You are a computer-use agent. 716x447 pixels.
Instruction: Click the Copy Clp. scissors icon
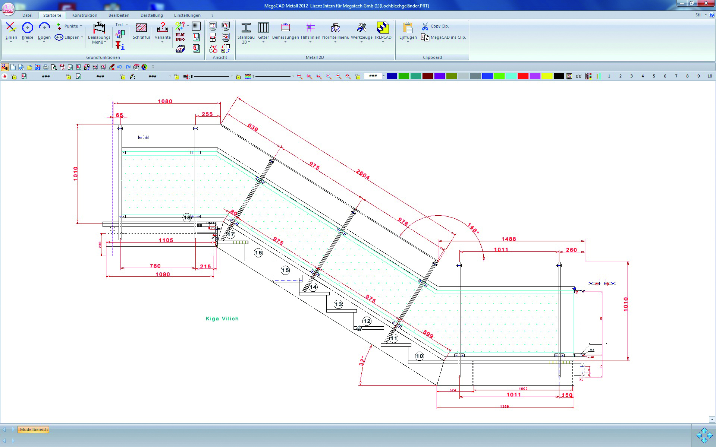(425, 26)
